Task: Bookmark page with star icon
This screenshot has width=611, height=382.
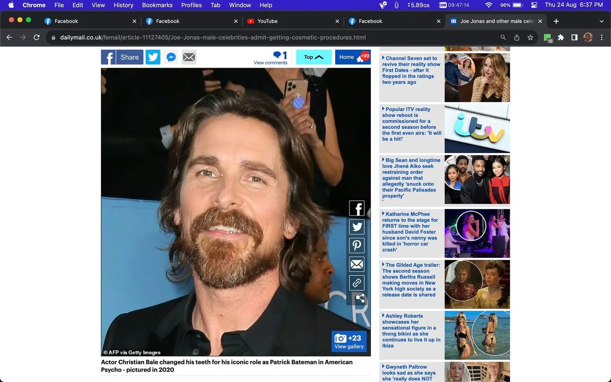Action: [530, 37]
